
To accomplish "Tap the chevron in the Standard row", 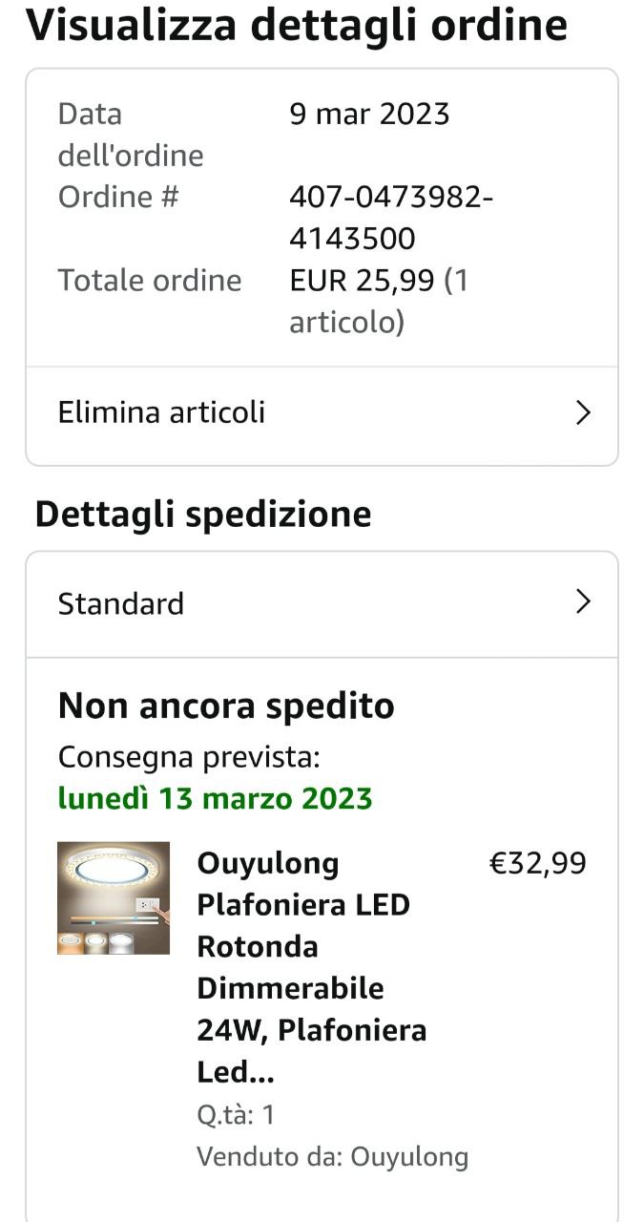I will coord(583,602).
